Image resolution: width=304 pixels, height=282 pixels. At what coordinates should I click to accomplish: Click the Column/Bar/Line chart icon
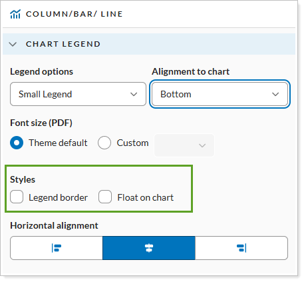[15, 14]
